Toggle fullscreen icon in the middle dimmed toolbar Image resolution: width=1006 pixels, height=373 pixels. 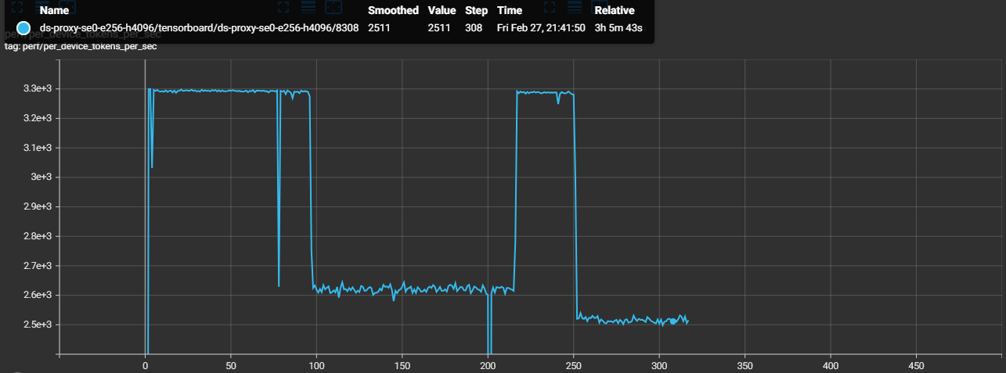coord(283,8)
